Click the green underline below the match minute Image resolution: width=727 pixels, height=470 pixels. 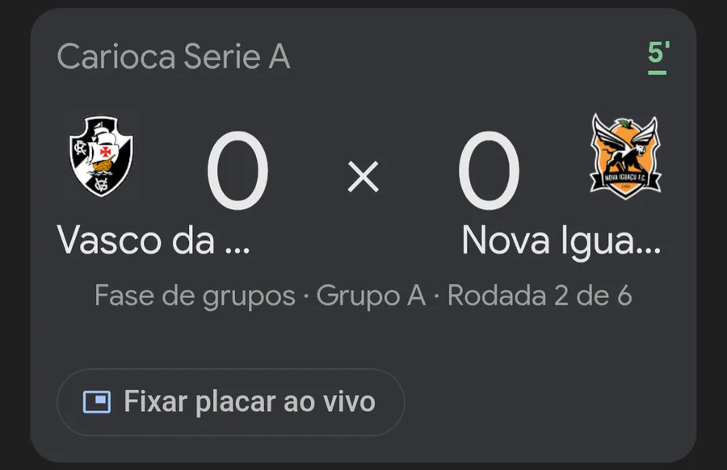point(658,73)
